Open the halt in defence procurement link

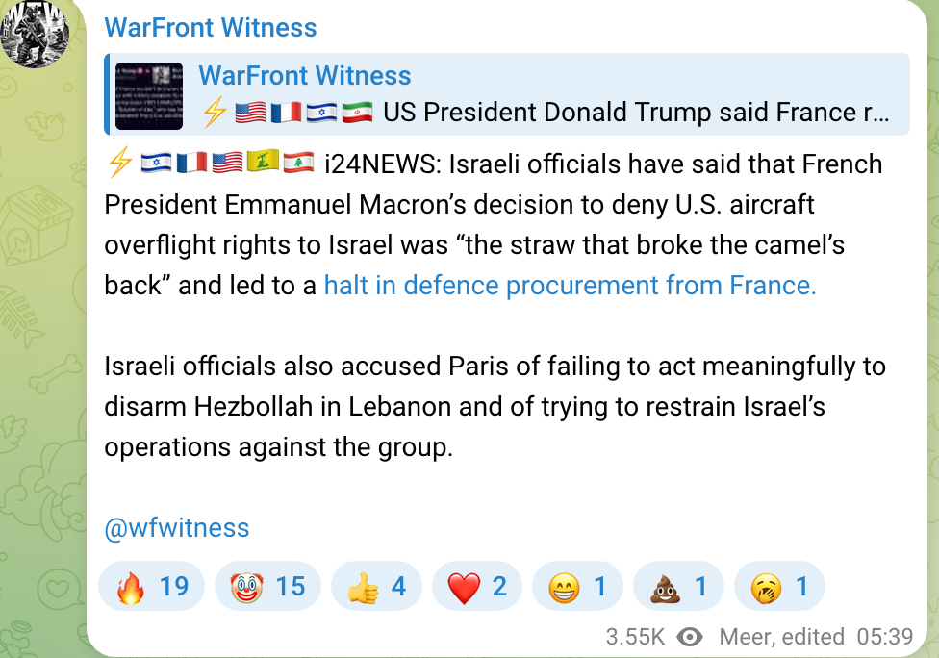point(570,286)
